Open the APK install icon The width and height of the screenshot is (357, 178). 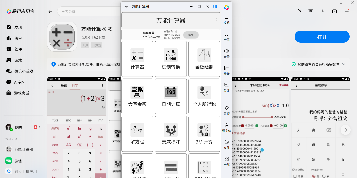[311, 11]
